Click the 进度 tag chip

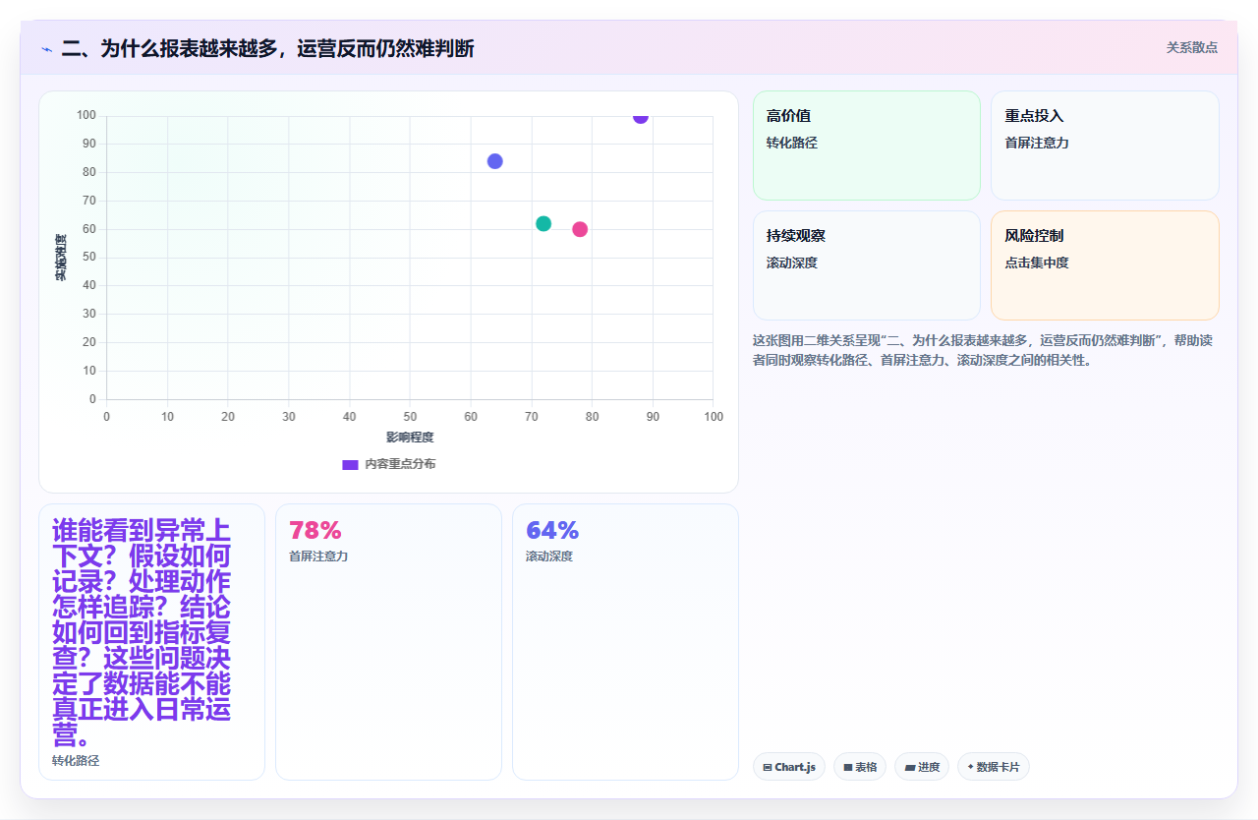pos(922,767)
